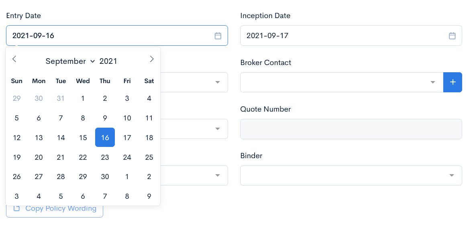Select September 30 in the calendar
469x226 pixels.
click(105, 177)
